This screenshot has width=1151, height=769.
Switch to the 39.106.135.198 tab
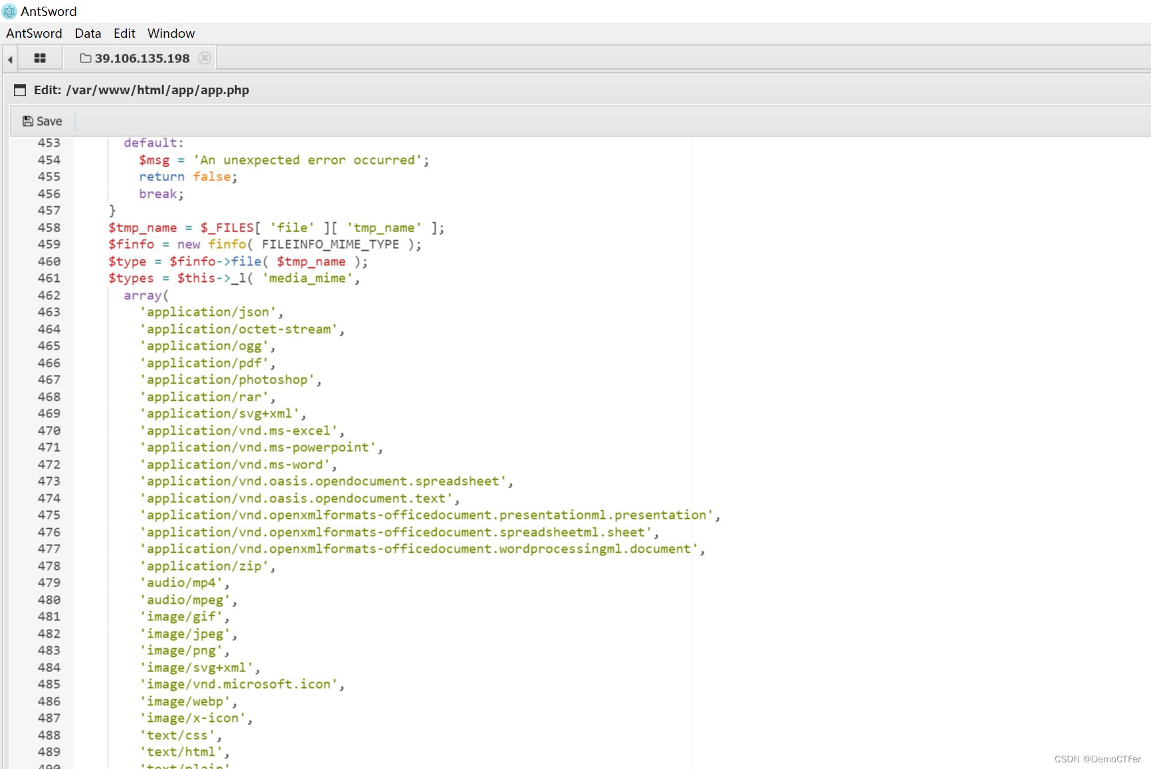tap(141, 58)
